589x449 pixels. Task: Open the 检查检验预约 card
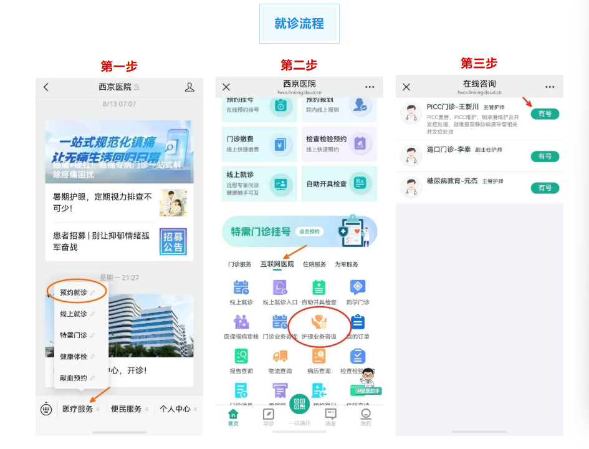click(339, 144)
